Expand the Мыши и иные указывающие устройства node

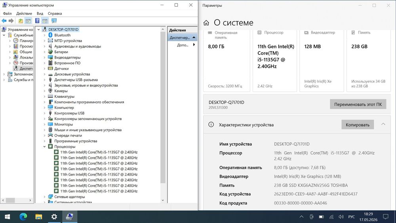[x=44, y=130]
